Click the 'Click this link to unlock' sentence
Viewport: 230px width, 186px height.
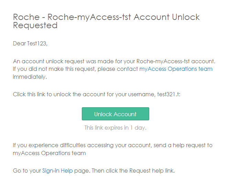(52, 94)
